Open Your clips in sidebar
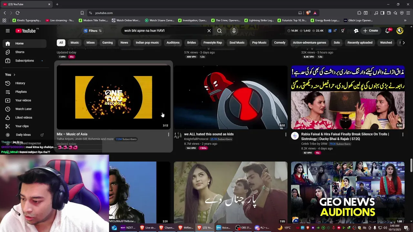 pos(25,126)
